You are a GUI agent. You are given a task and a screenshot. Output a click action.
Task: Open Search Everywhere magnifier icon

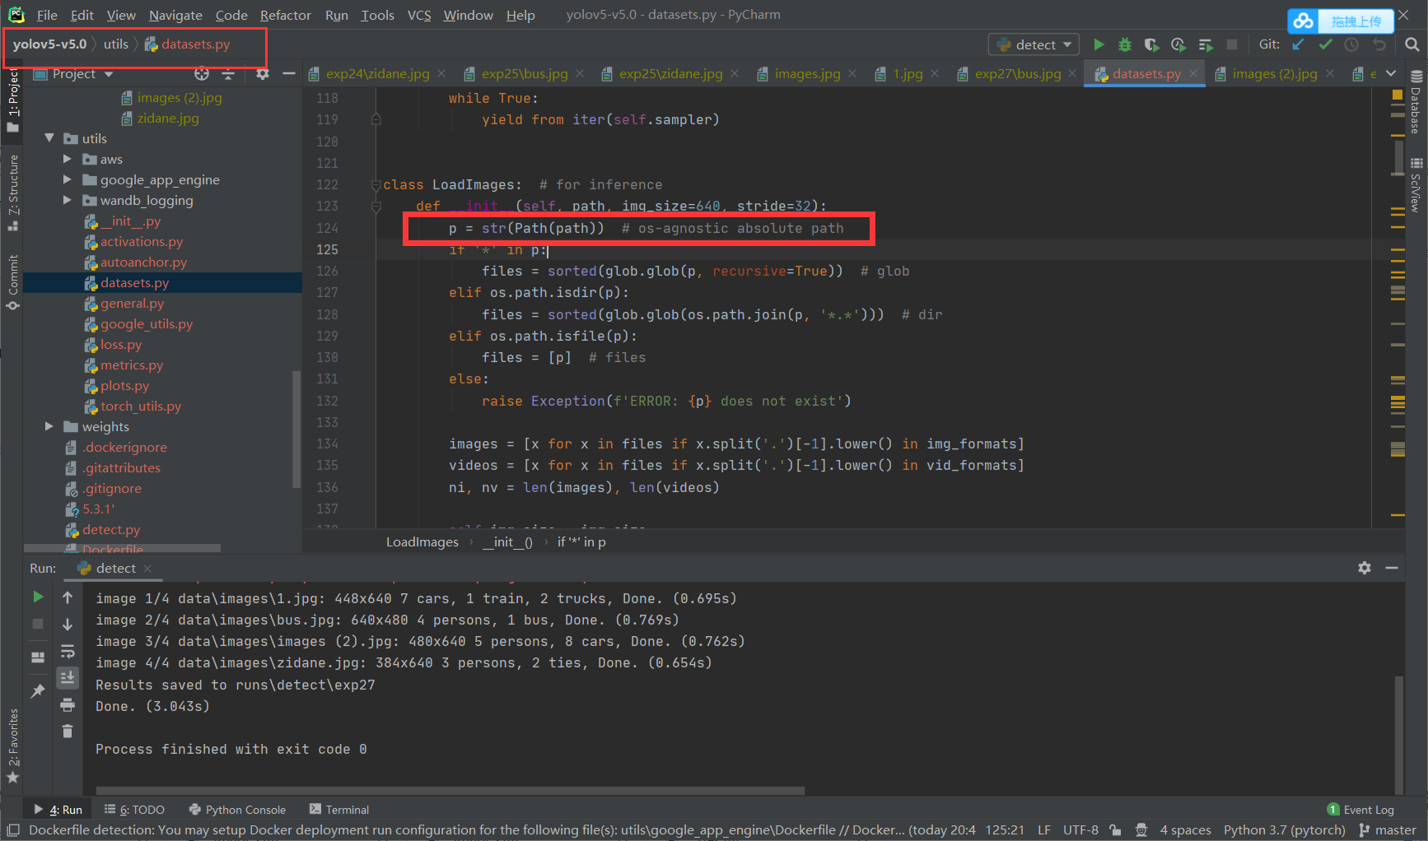[x=1412, y=44]
